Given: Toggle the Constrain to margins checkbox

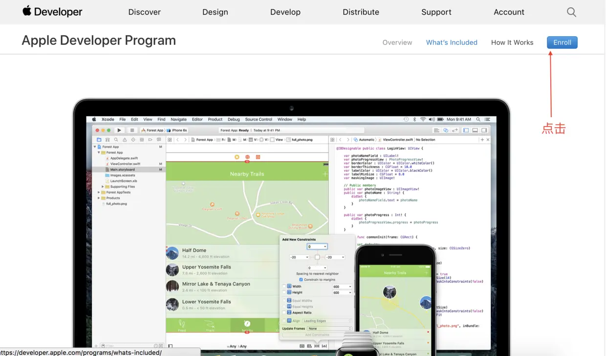Looking at the screenshot, I should (x=301, y=280).
